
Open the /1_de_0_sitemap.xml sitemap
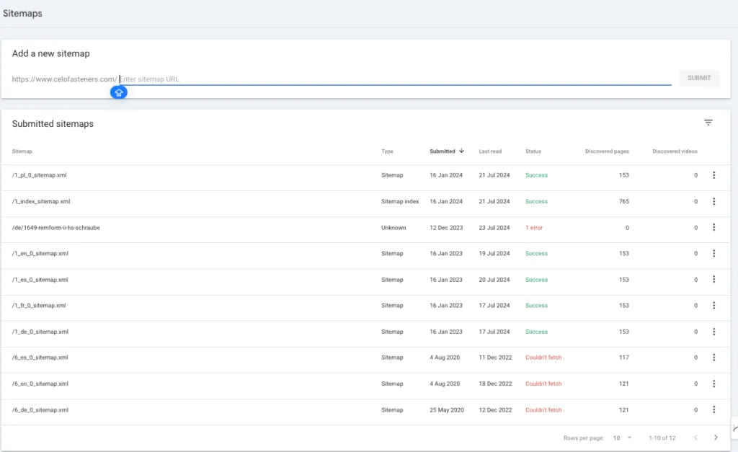coord(40,332)
